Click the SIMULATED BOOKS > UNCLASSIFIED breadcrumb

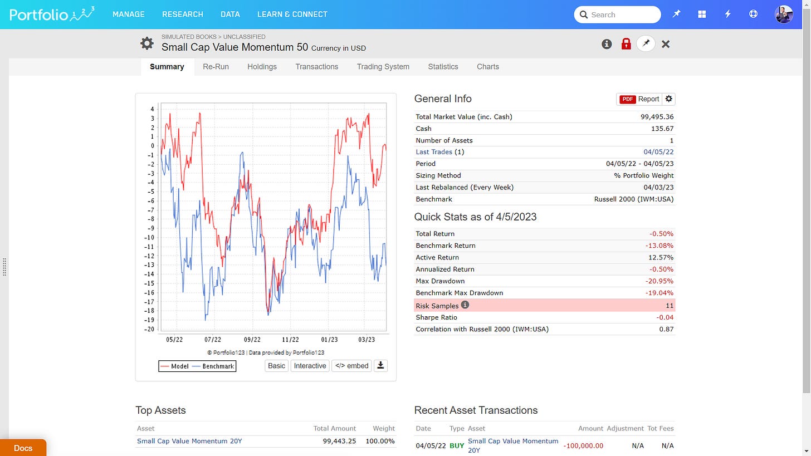213,37
